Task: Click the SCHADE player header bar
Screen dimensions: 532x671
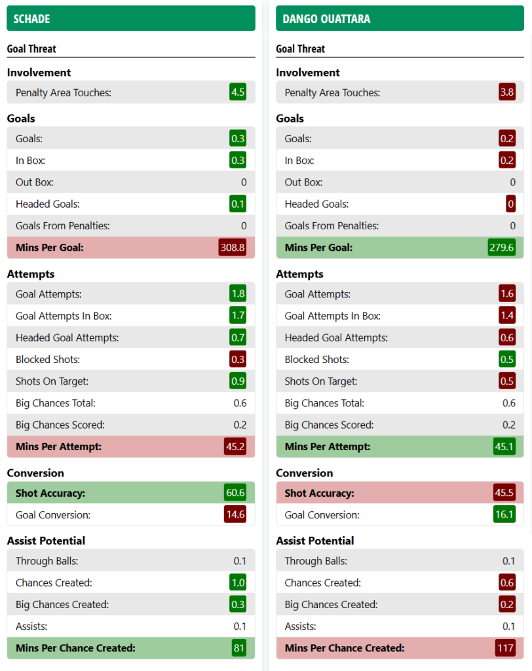Action: [131, 18]
